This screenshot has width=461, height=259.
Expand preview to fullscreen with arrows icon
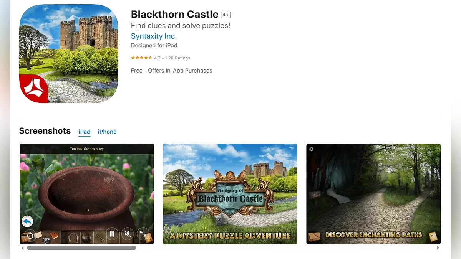[143, 234]
